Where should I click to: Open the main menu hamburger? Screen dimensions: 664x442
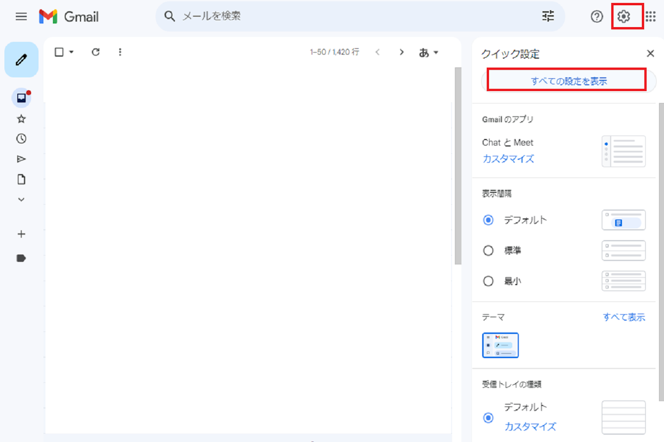21,16
